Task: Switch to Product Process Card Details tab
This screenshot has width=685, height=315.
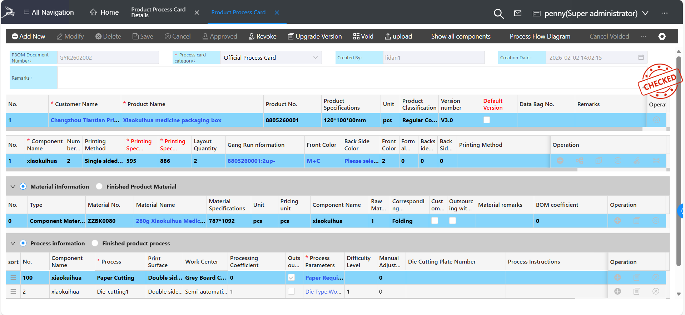Action: tap(158, 12)
